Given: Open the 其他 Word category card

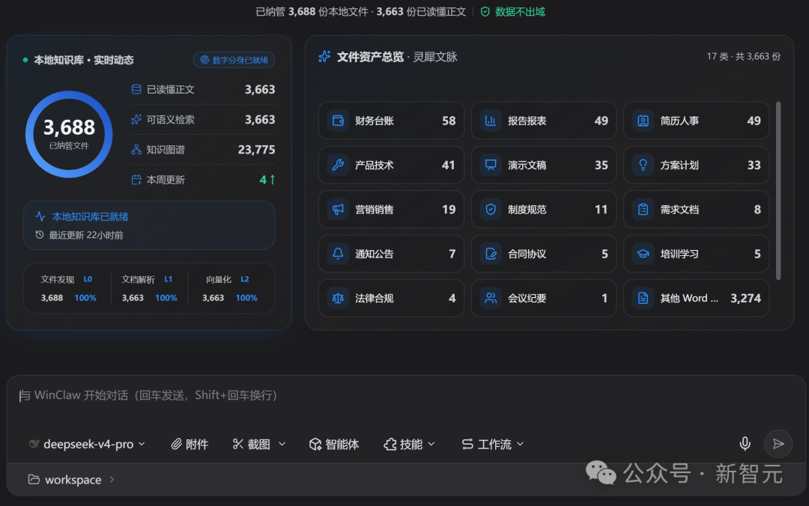Looking at the screenshot, I should point(696,298).
